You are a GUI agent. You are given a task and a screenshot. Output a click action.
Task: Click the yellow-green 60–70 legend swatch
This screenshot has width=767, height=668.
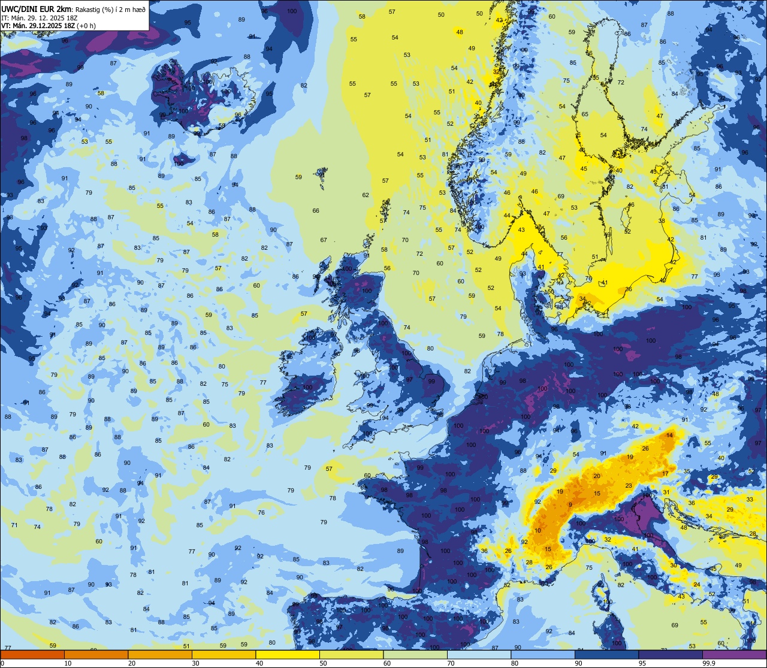(415, 654)
